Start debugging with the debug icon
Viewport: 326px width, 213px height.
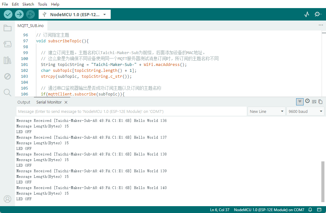pyautogui.click(x=30, y=14)
